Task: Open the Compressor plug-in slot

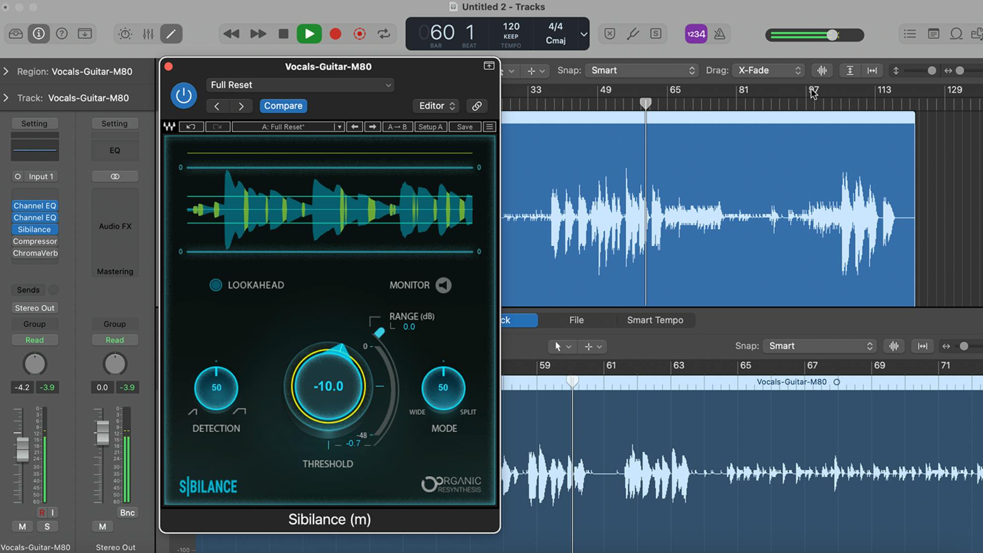Action: click(x=35, y=241)
